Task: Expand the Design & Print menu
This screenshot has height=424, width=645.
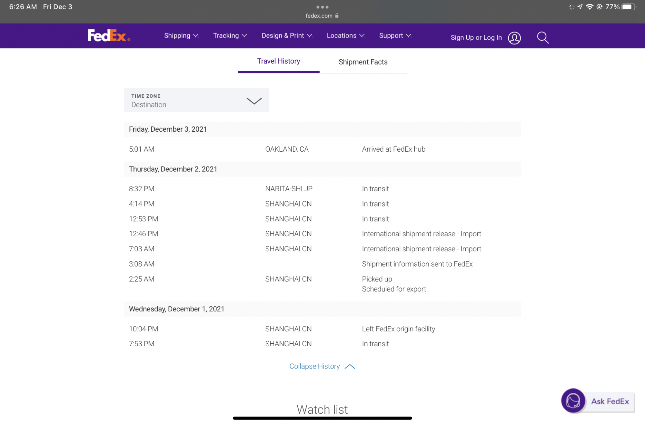Action: click(x=287, y=35)
